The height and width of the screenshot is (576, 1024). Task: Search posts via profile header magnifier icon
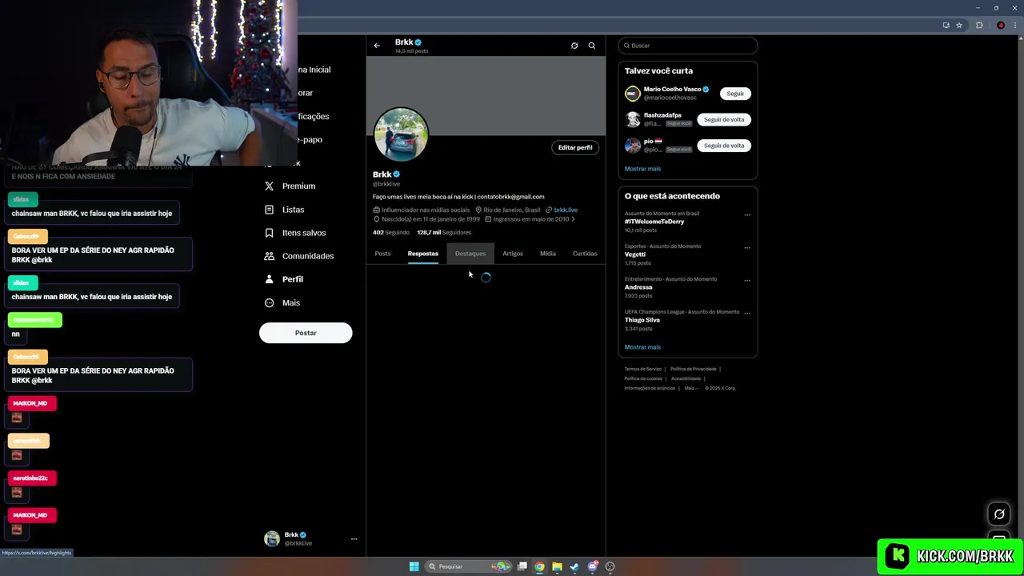click(x=592, y=46)
